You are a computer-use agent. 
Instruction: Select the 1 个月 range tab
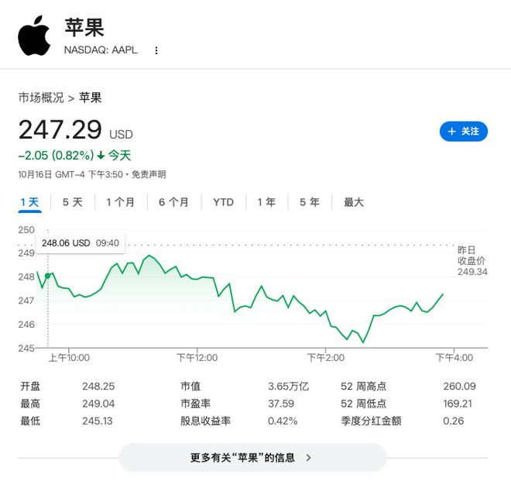[120, 202]
